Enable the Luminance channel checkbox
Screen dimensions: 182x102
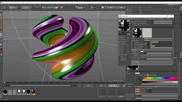(128, 40)
